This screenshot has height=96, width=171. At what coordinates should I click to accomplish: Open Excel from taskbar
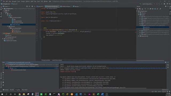pos(98,94)
